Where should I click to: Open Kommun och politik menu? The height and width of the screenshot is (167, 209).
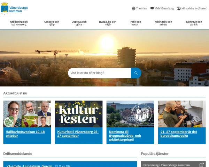[194, 23]
